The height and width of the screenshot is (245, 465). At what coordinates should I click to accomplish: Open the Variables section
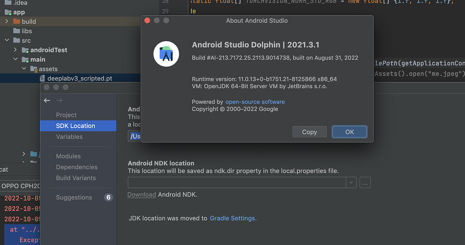pyautogui.click(x=69, y=137)
